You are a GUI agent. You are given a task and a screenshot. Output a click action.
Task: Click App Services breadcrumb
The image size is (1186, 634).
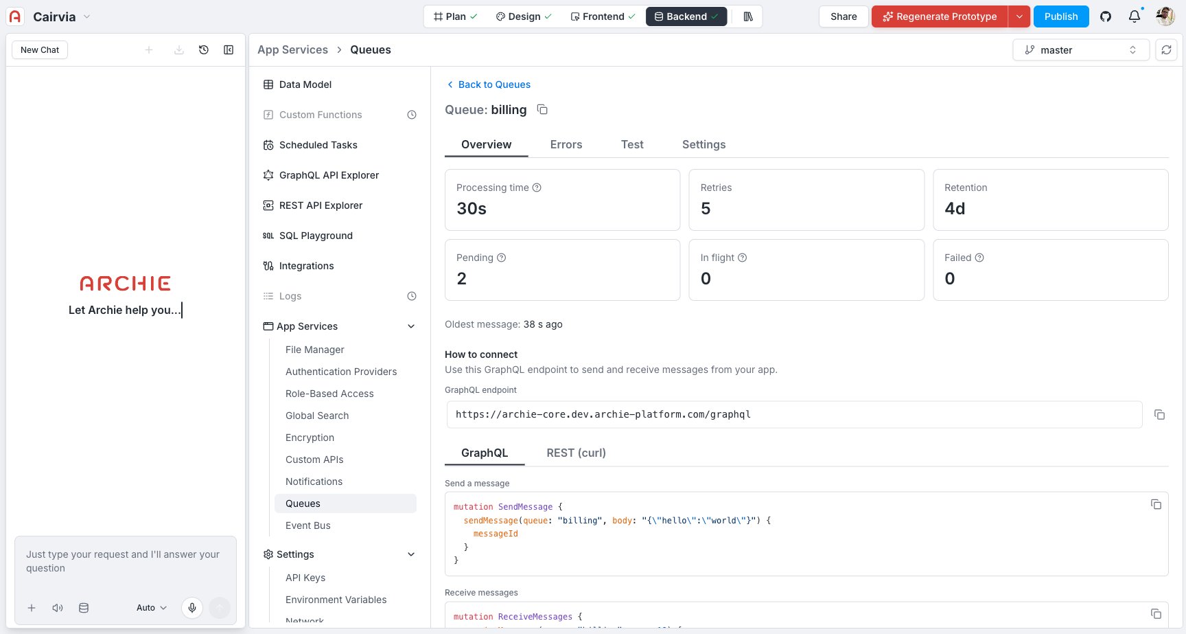click(x=292, y=49)
